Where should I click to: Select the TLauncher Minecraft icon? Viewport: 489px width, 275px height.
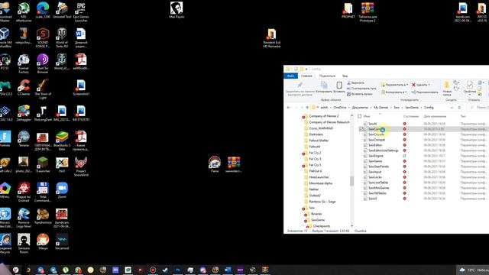coord(43,165)
